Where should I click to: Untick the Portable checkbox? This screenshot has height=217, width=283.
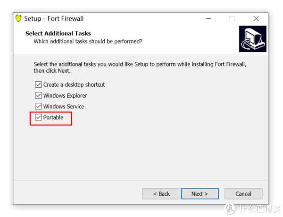click(x=38, y=117)
